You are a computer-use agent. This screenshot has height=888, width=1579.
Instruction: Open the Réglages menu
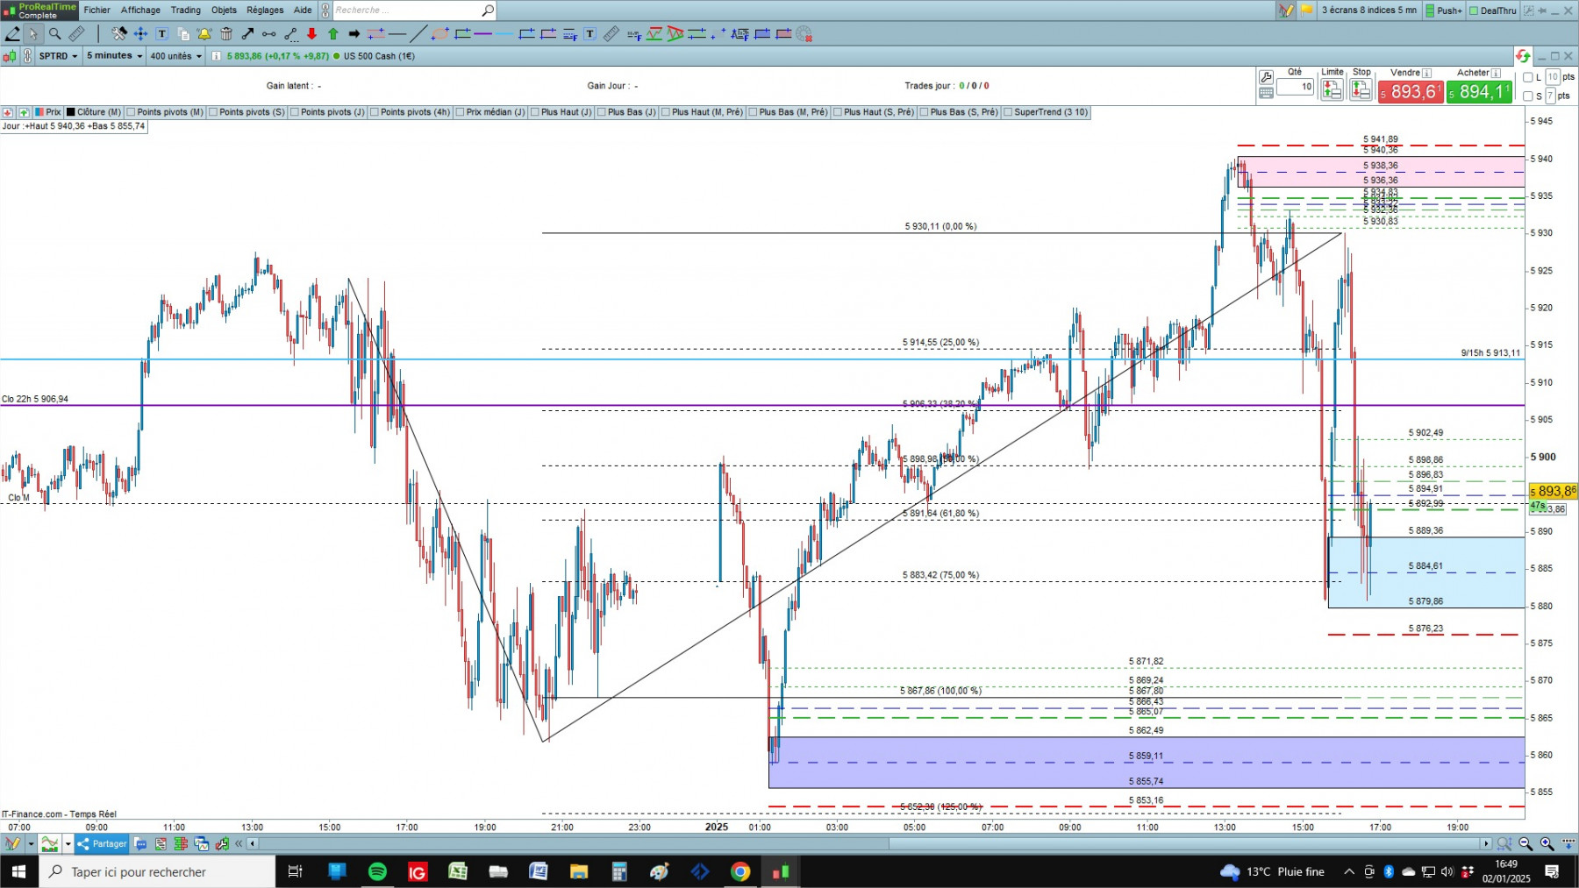click(x=265, y=11)
